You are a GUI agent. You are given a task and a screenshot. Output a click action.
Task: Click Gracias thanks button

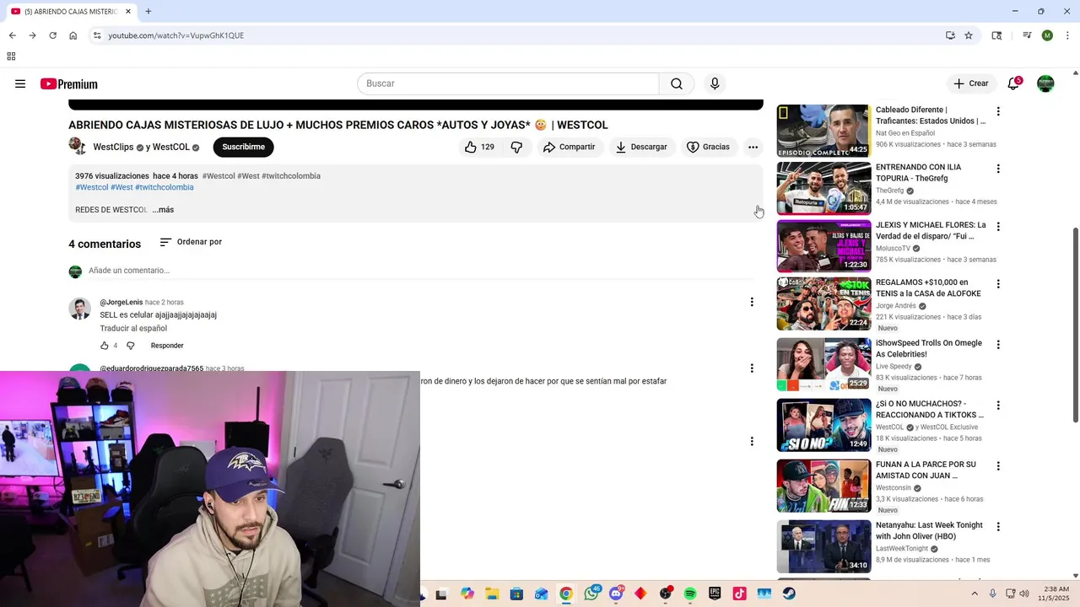(709, 147)
